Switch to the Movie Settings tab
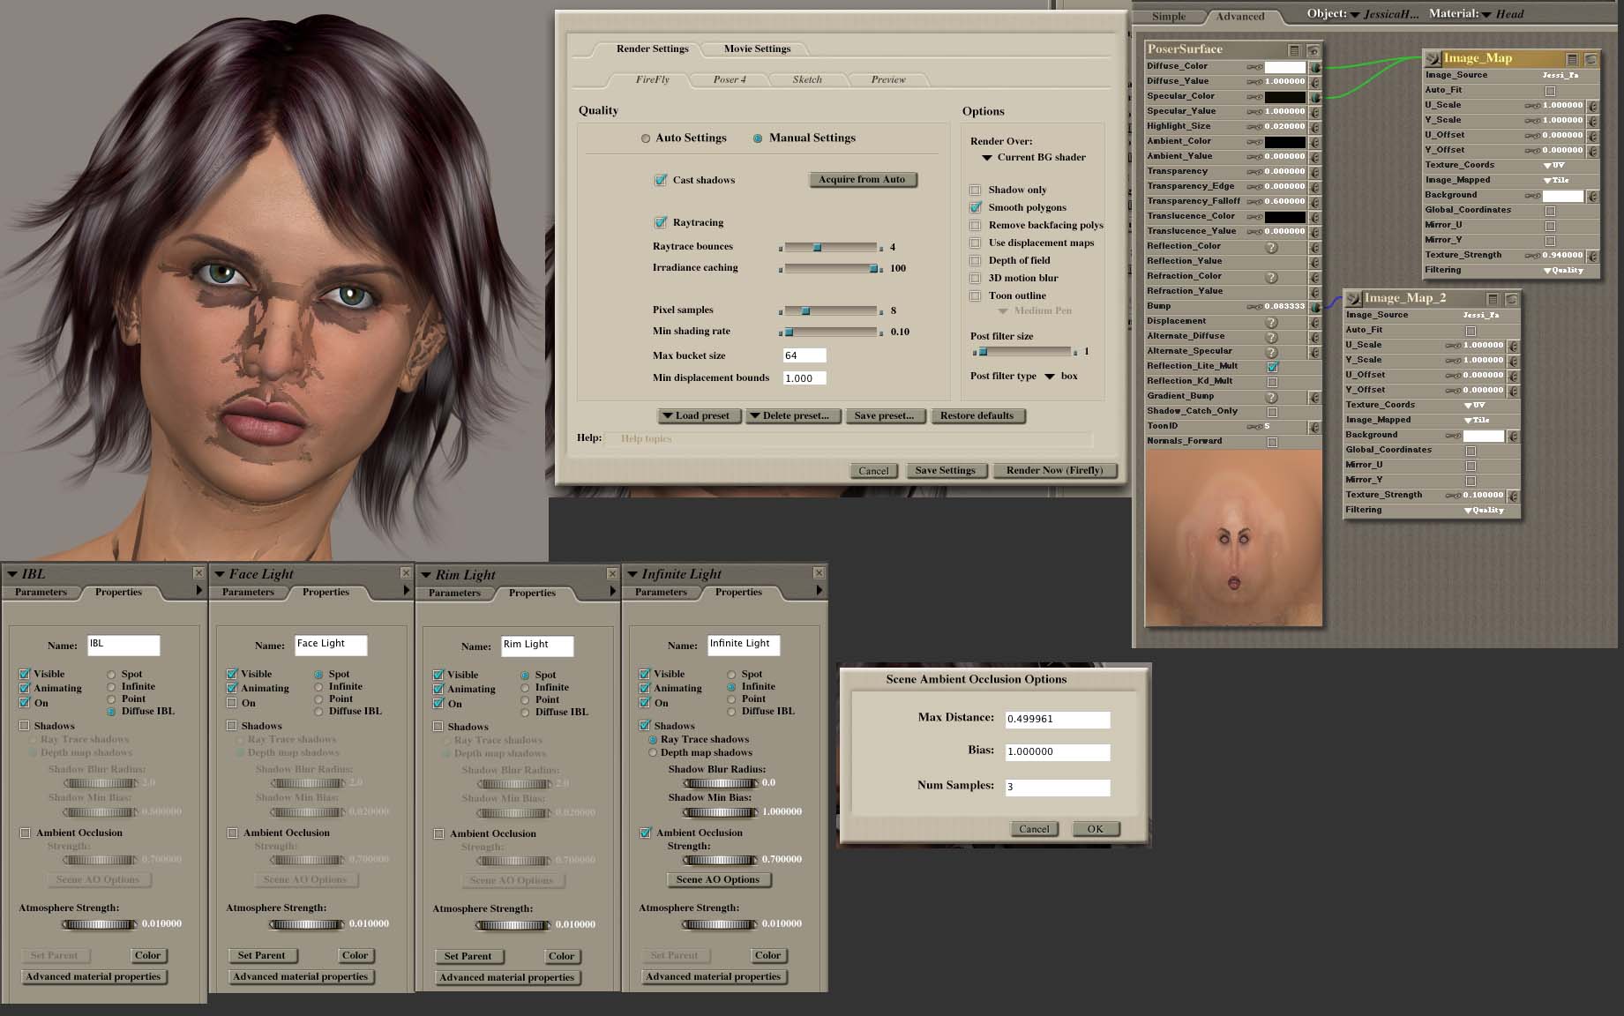This screenshot has height=1016, width=1624. [757, 49]
